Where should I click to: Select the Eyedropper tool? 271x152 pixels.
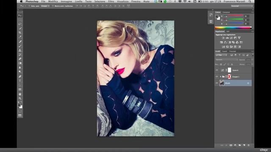(20, 37)
